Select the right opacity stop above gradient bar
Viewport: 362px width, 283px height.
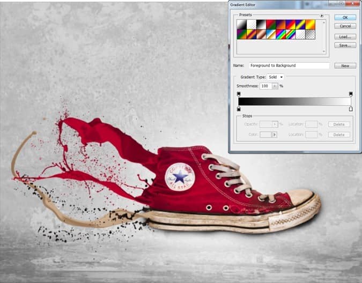[x=351, y=94]
